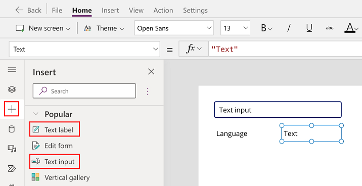
Task: Toggle italic formatting
Action: (x=289, y=28)
